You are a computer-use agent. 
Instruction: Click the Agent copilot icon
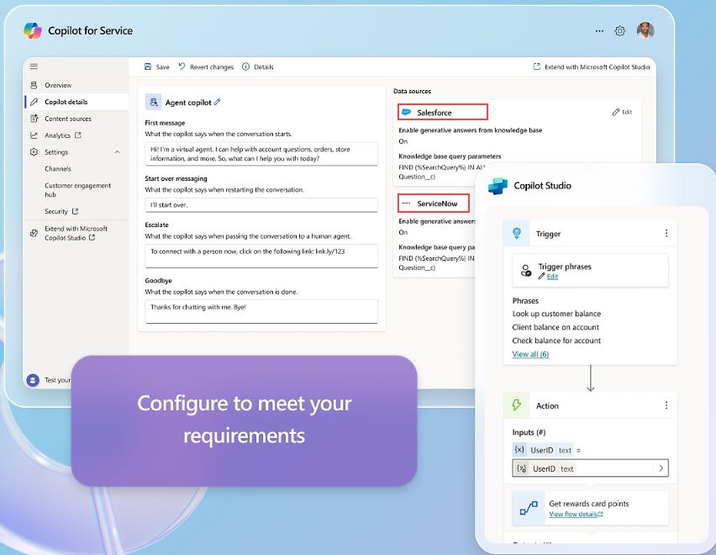(154, 103)
